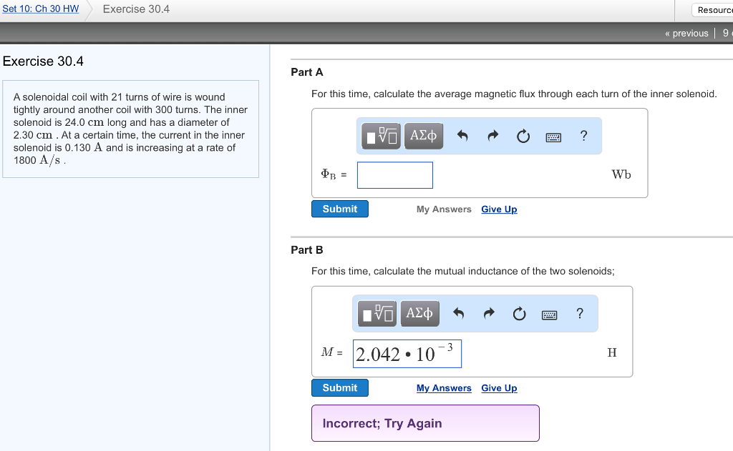This screenshot has height=451, width=733.
Task: Open equation editor help in Part B
Action: click(x=579, y=313)
